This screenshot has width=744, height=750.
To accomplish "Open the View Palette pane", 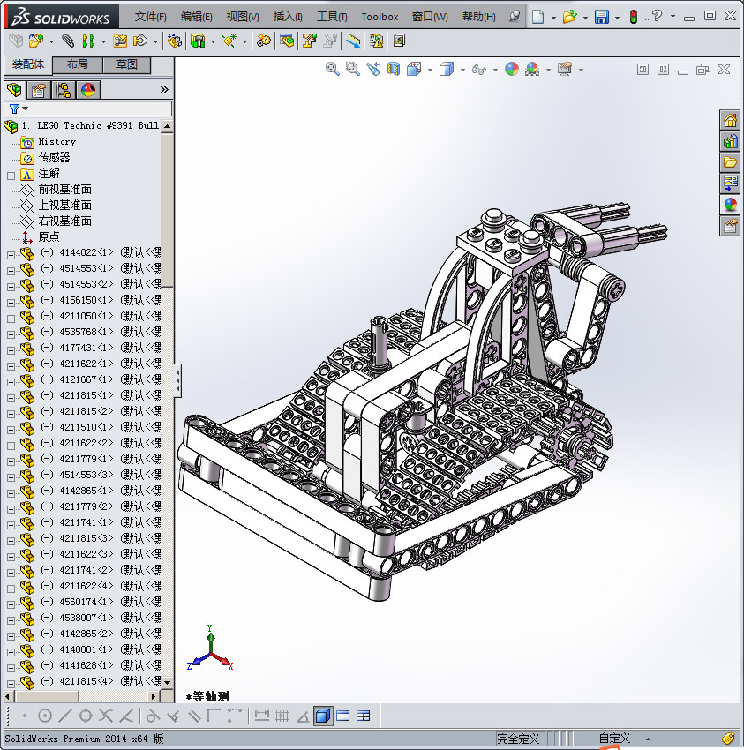I will 730,184.
